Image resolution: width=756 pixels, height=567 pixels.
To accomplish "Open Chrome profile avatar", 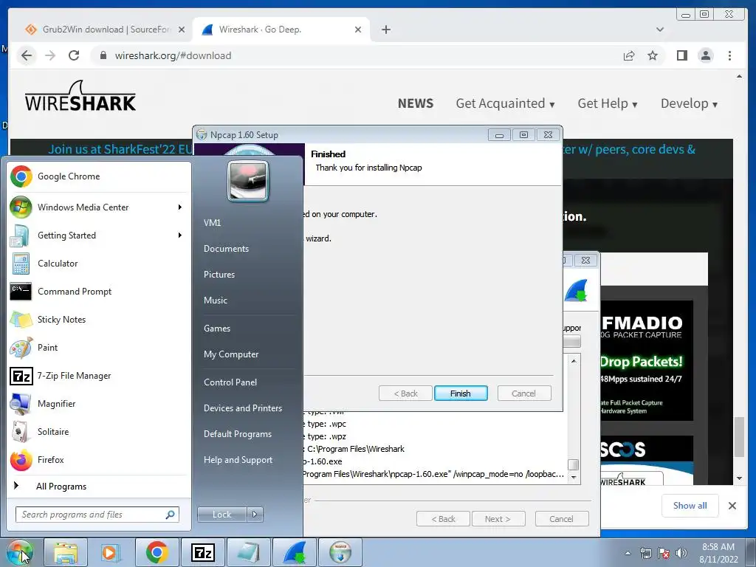I will [705, 55].
